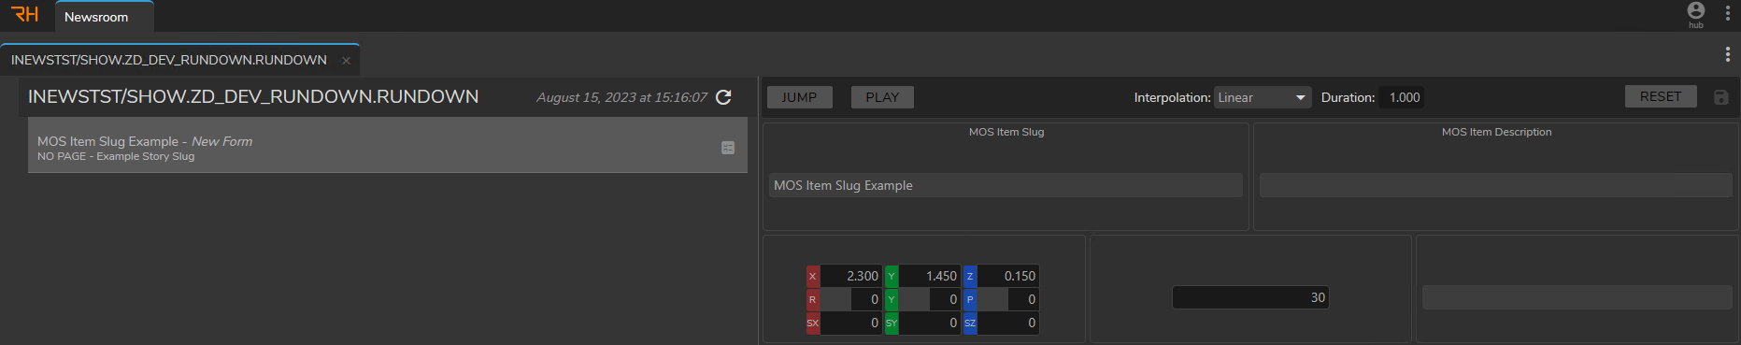The width and height of the screenshot is (1741, 345).
Task: Open the rundown tab options dots menu
Action: pyautogui.click(x=1727, y=54)
